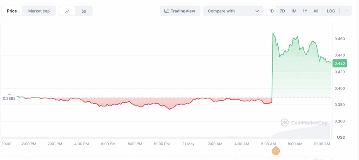Click the 6:00 AM time axis label
Image resolution: width=359 pixels, height=160 pixels.
point(268,144)
